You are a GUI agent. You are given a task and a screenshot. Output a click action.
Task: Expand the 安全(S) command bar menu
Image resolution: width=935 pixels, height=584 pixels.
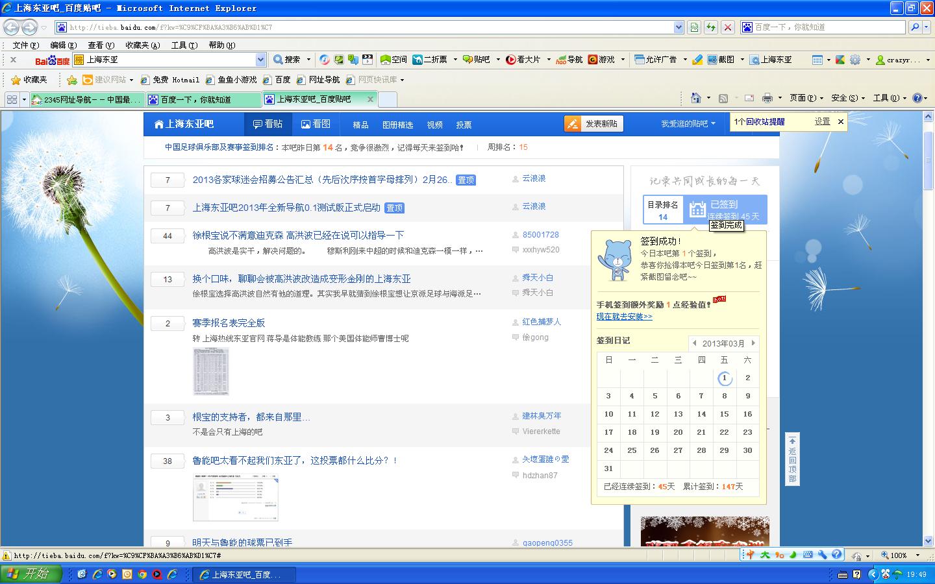[848, 98]
